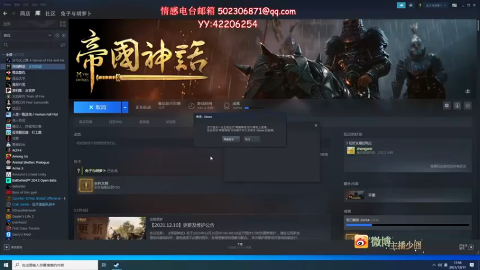This screenshot has width=480, height=270.
Task: Click the 长杆大师 achievement icon
Action: [x=86, y=185]
